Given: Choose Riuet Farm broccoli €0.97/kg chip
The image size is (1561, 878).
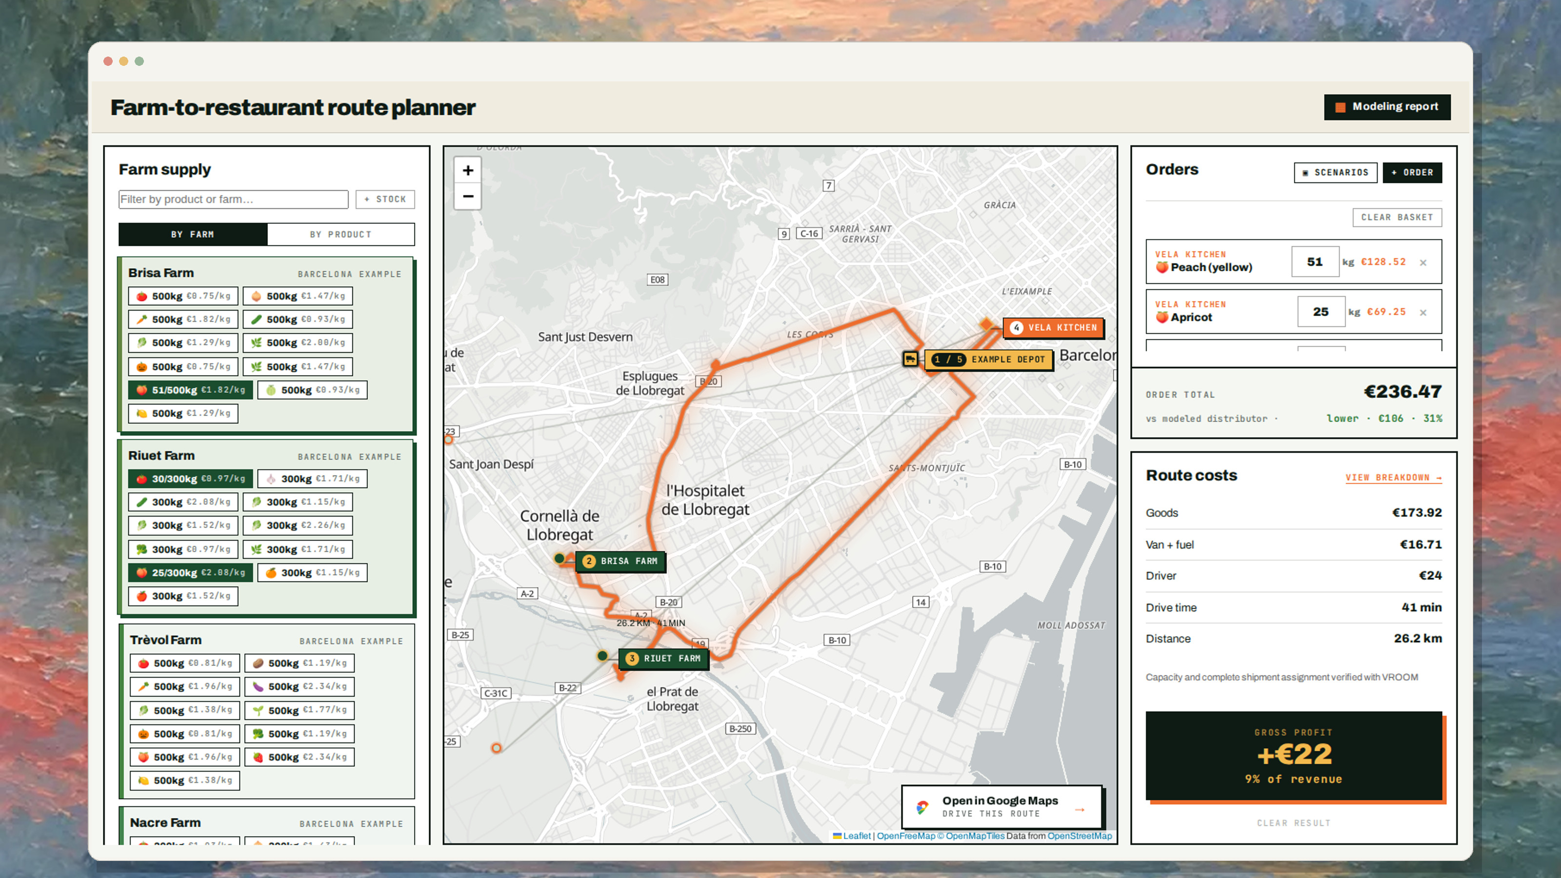Looking at the screenshot, I should 183,549.
